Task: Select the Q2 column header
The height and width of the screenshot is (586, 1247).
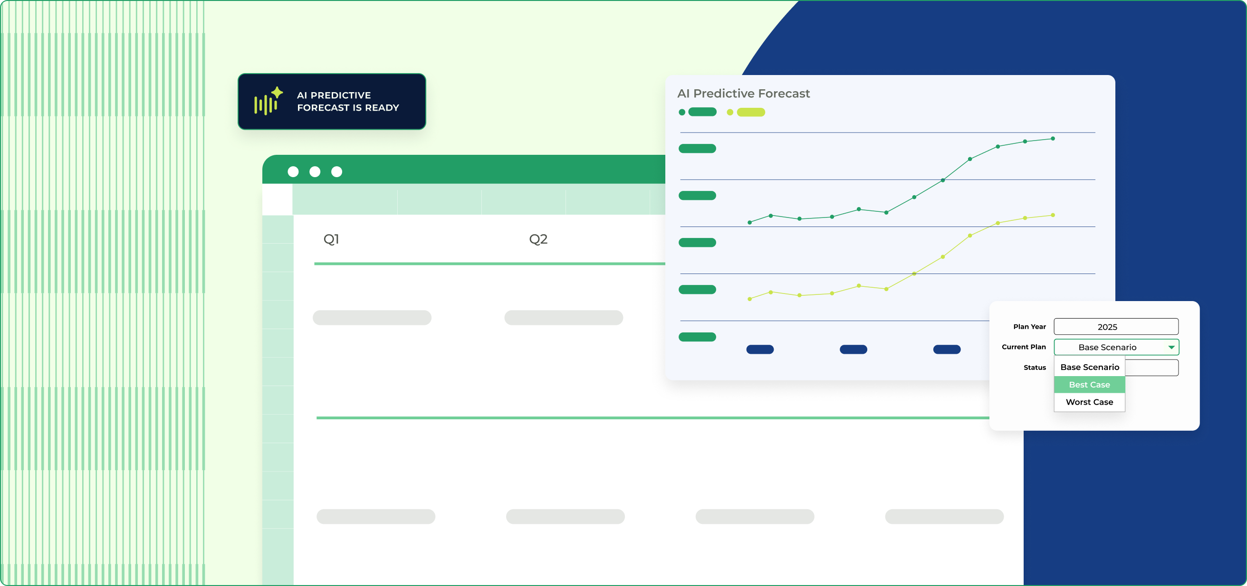Action: 538,239
